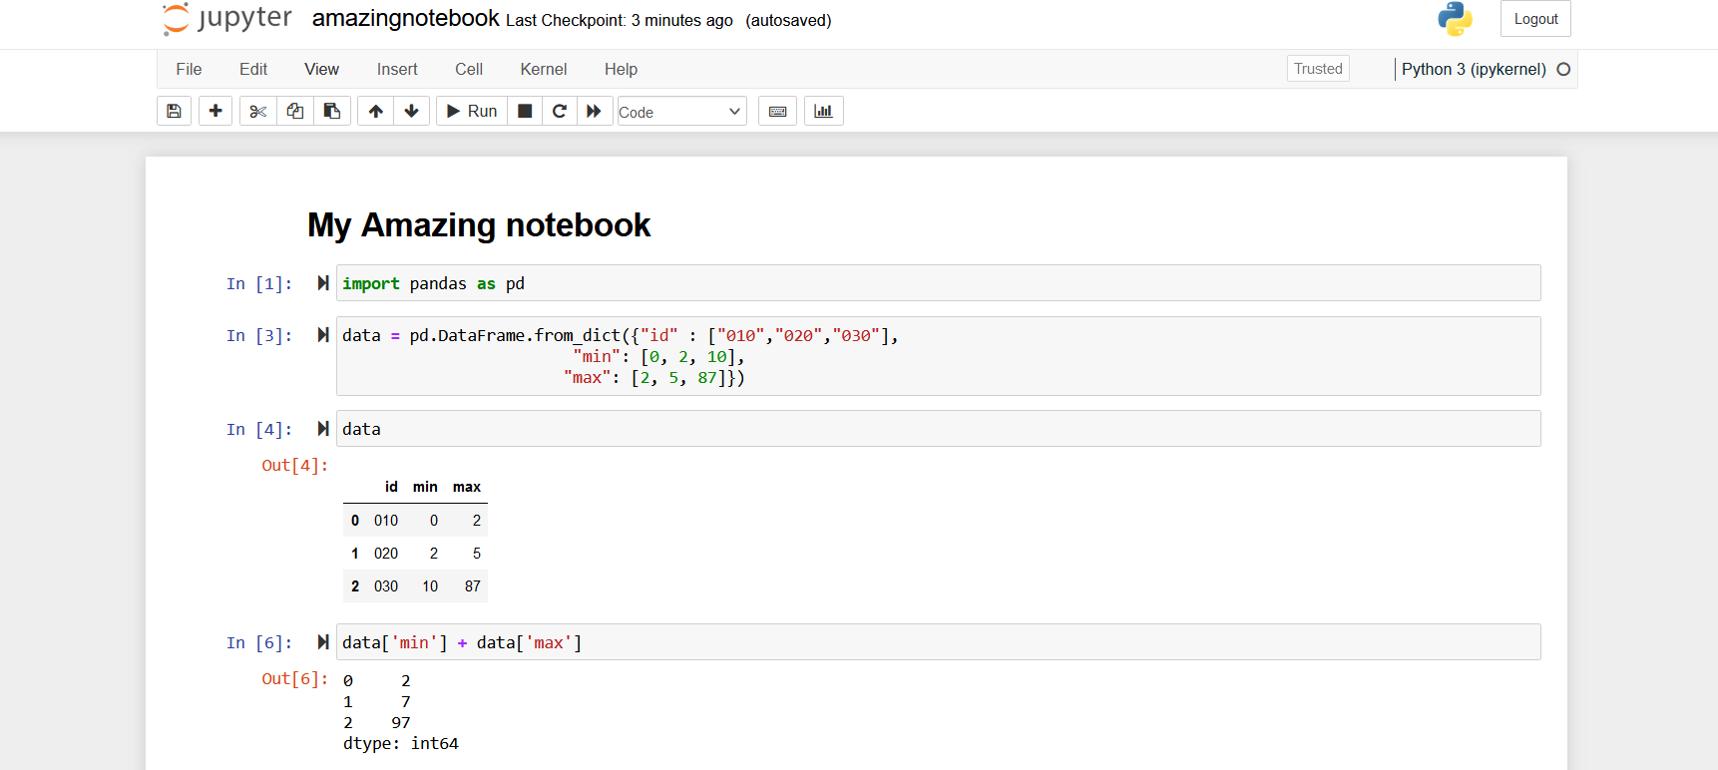The image size is (1718, 770).
Task: Save the notebook with the floppy disk icon
Action: click(174, 111)
